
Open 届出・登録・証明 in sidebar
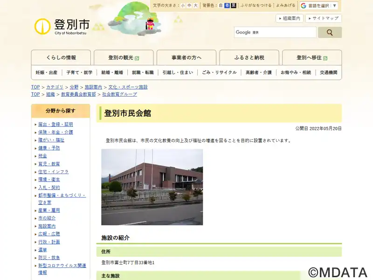pyautogui.click(x=55, y=124)
